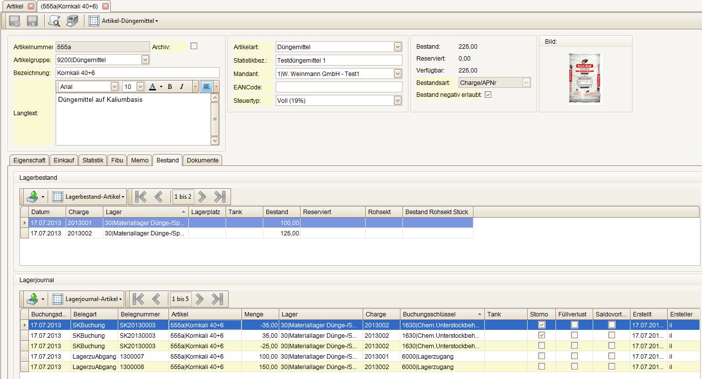Image resolution: width=702 pixels, height=379 pixels.
Task: Click the grid icon beside Lagerbestand-Artikel
Action: pyautogui.click(x=58, y=197)
